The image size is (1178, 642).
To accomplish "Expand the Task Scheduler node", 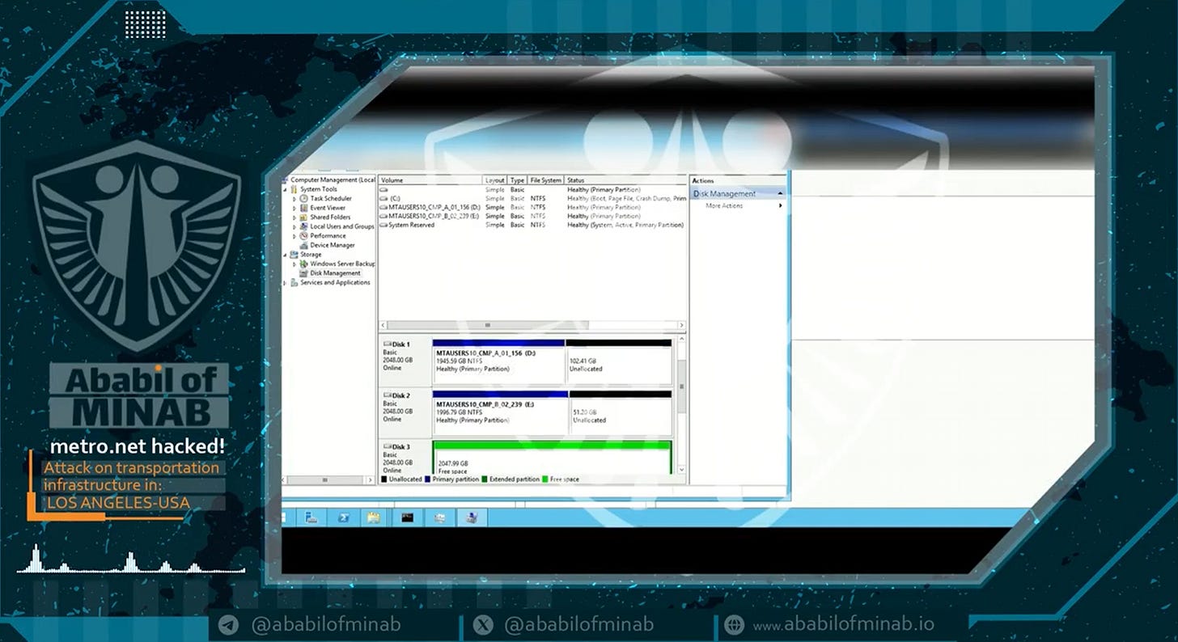I will click(x=294, y=198).
